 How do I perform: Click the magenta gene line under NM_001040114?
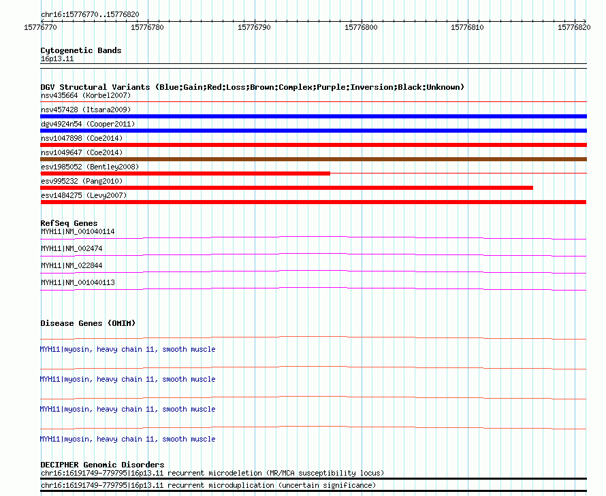point(313,237)
